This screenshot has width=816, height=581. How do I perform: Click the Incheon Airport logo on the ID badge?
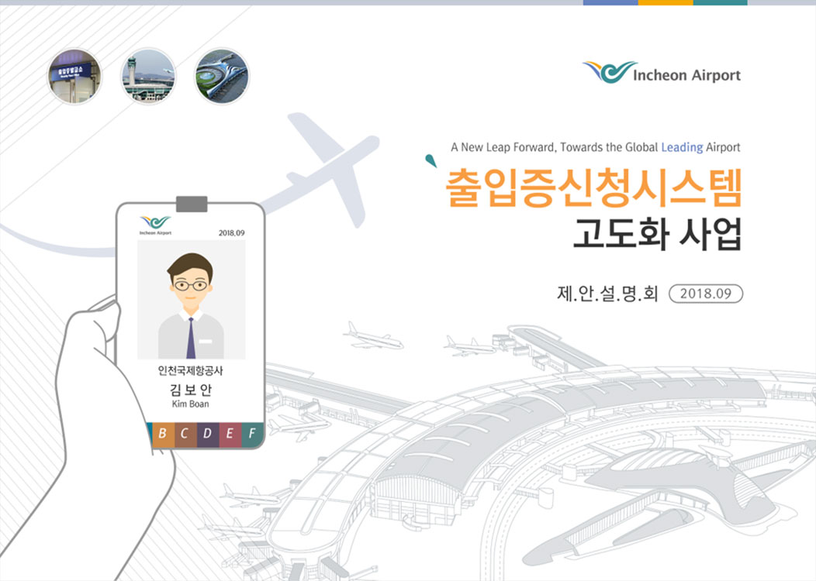pyautogui.click(x=155, y=225)
